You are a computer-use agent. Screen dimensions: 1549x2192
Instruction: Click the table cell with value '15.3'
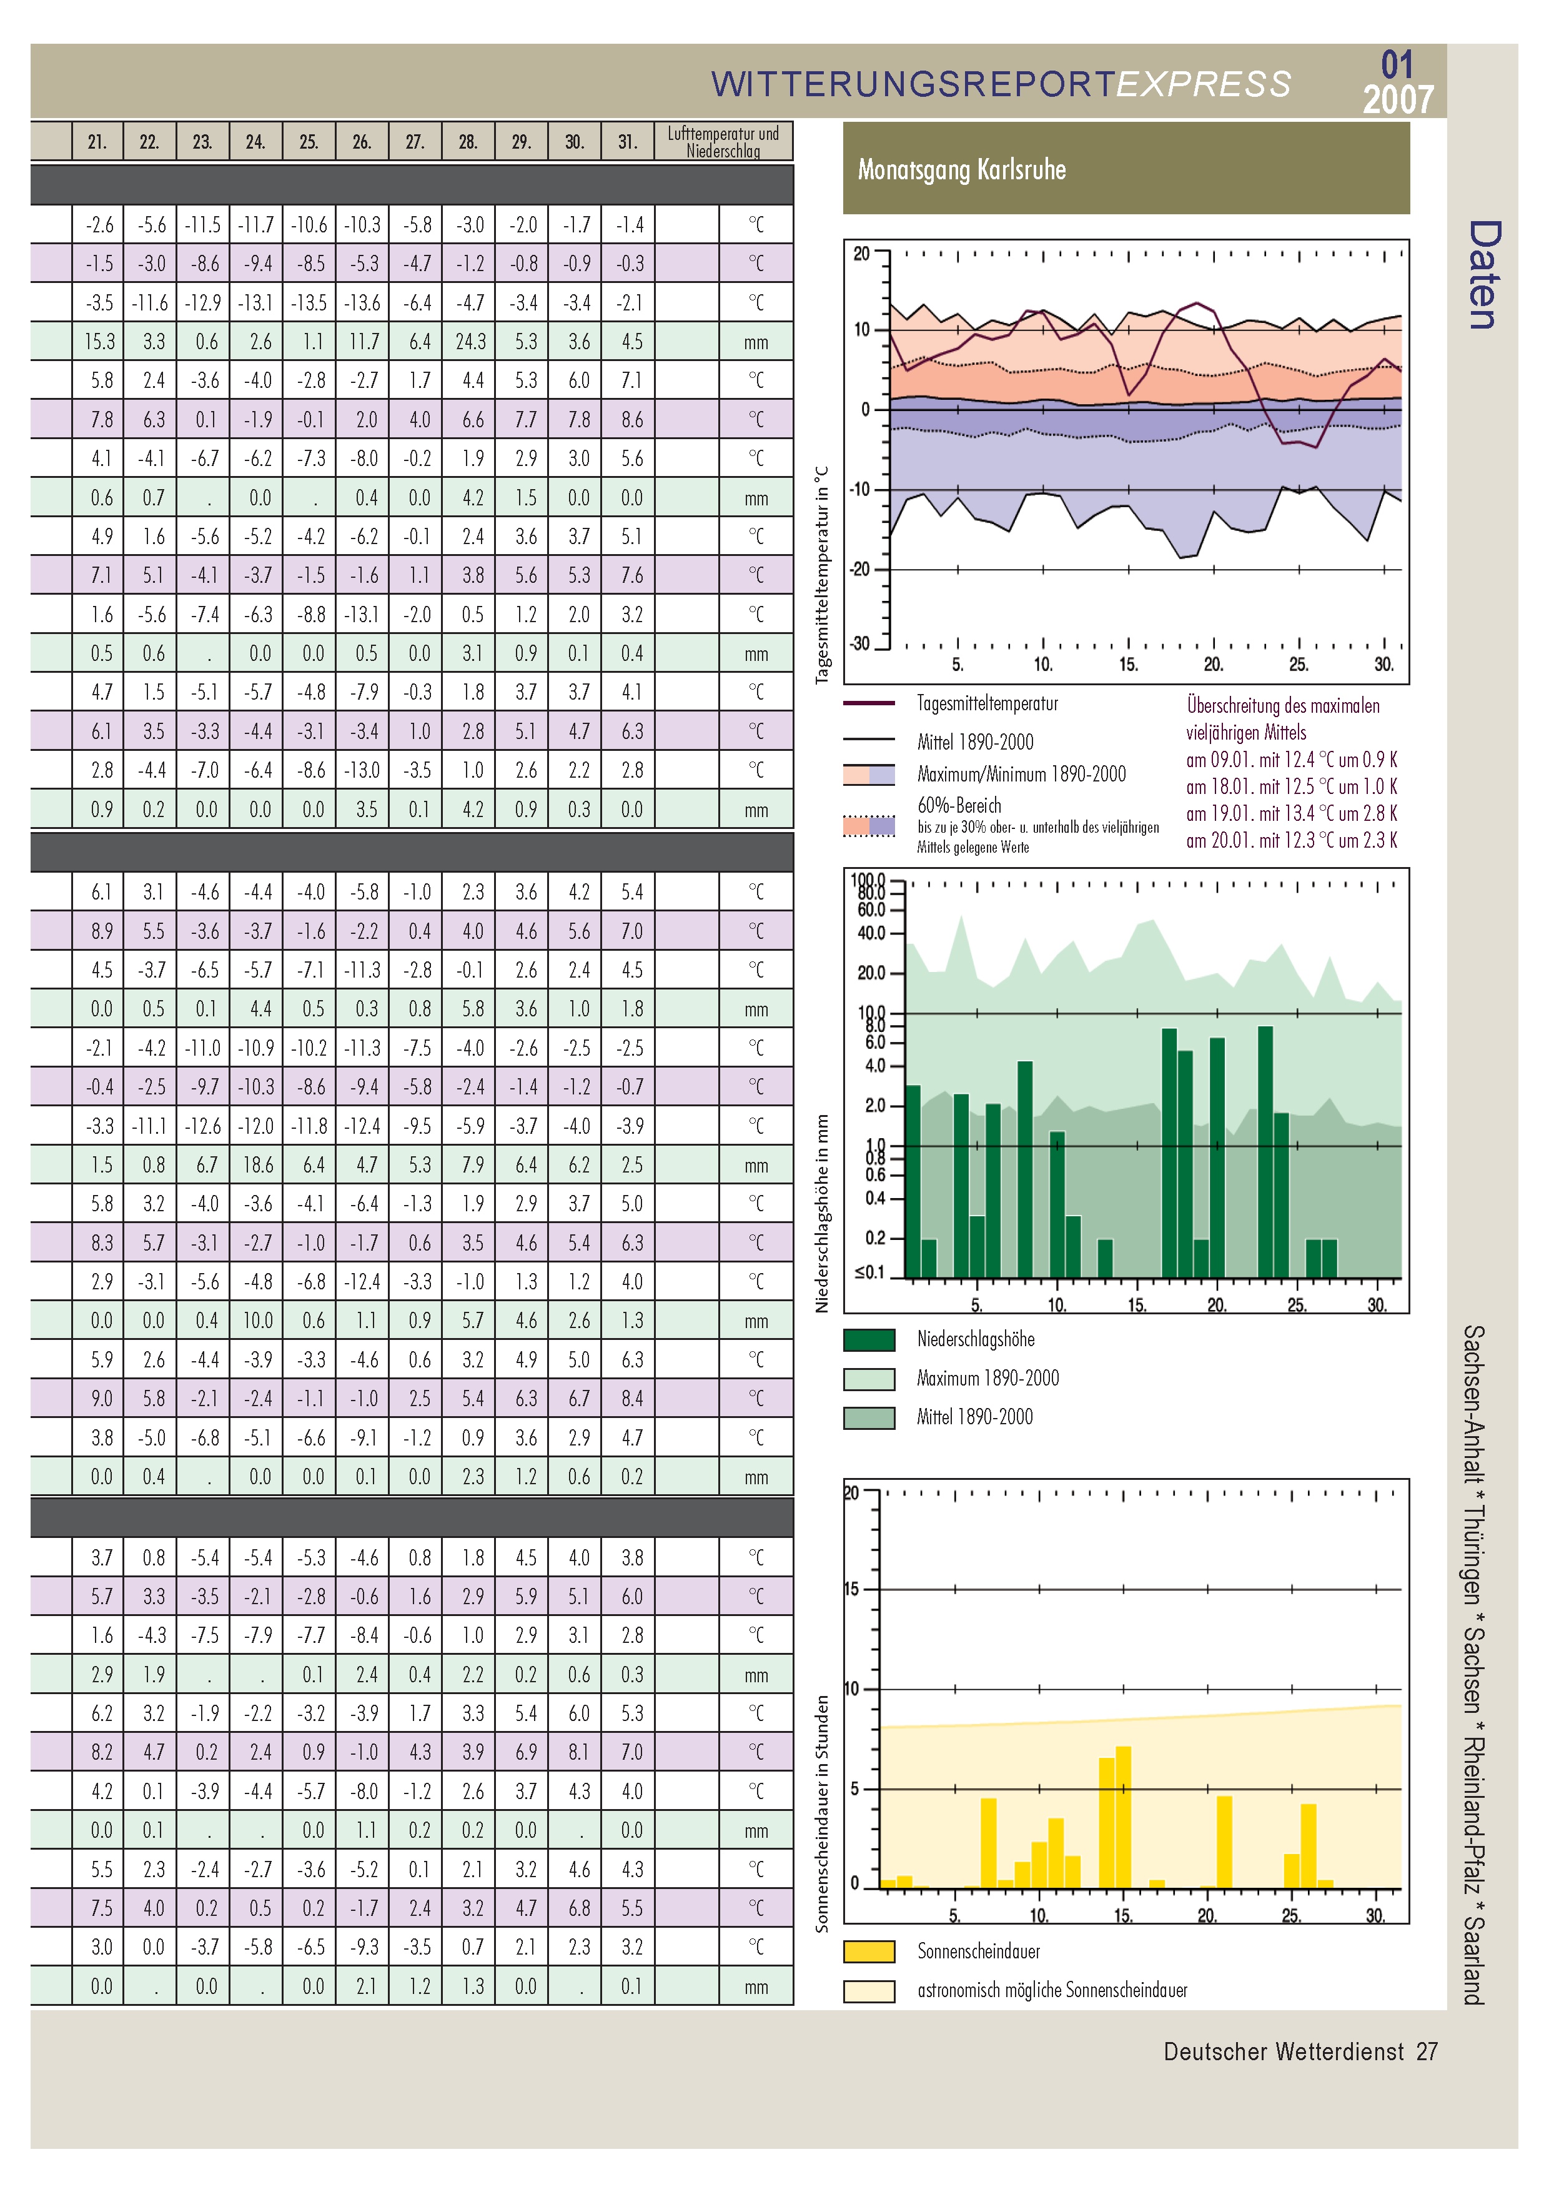(x=99, y=342)
